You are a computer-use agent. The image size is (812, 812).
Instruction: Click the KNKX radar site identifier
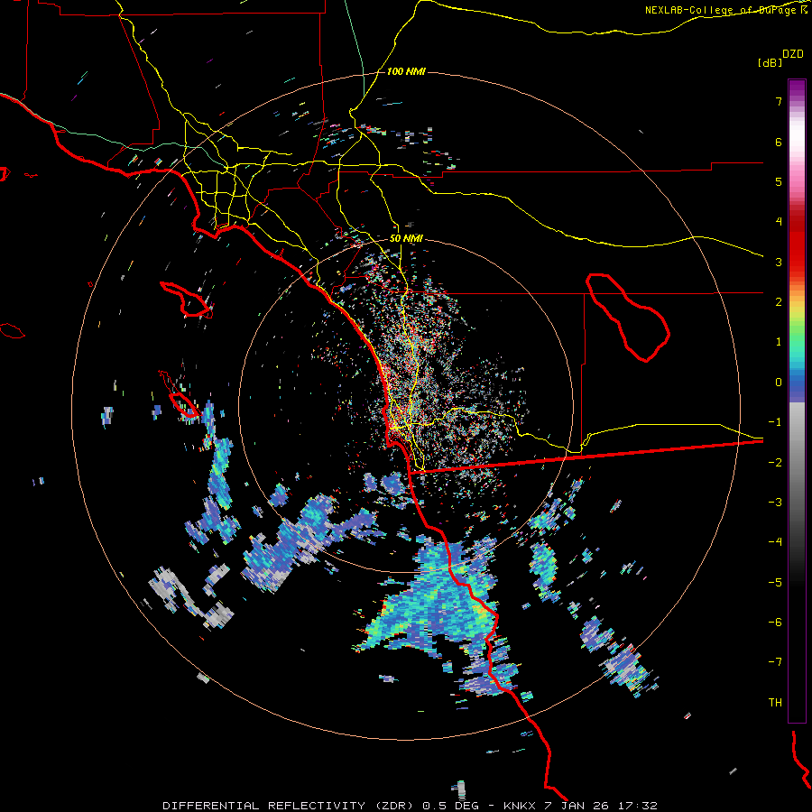[x=520, y=806]
